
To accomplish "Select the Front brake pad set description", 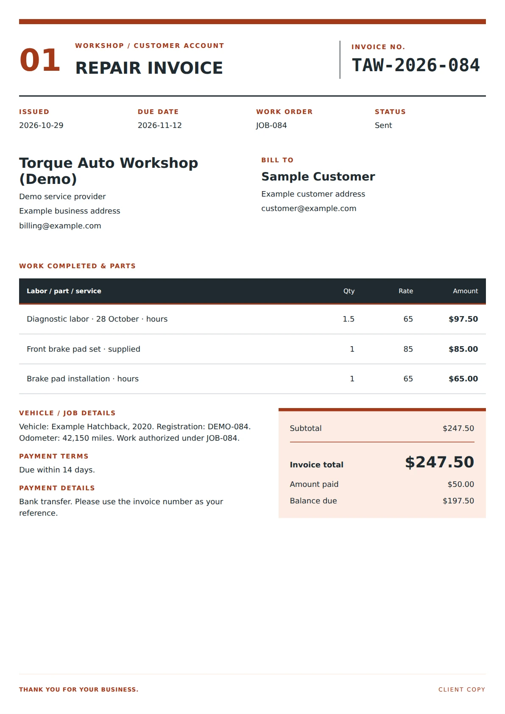I will 84,349.
